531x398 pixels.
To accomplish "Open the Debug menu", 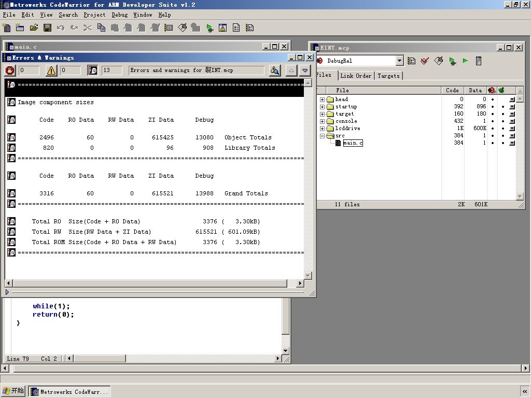I will click(120, 15).
